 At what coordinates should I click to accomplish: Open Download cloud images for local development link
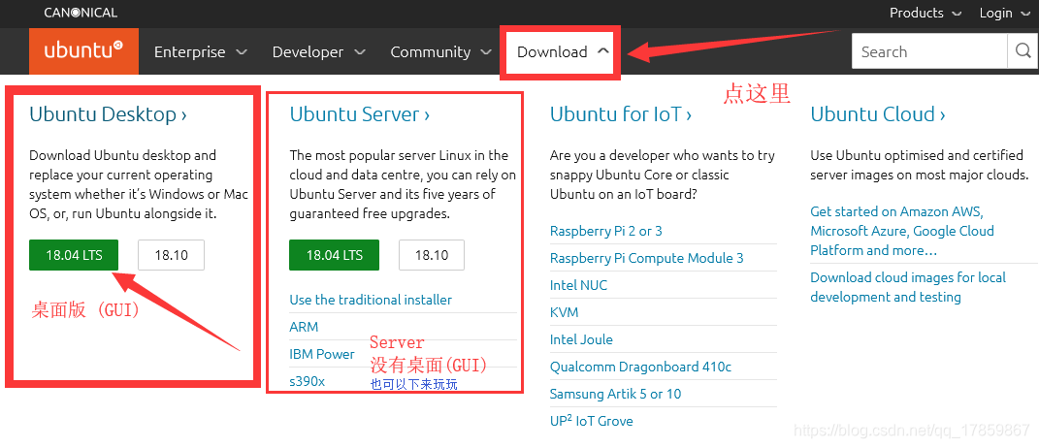(x=908, y=287)
